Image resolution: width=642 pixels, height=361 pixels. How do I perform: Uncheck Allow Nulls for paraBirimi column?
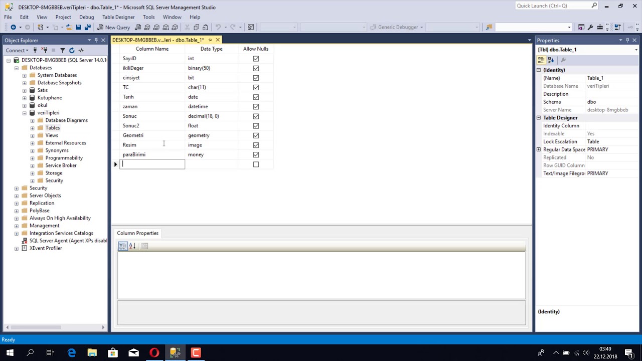click(256, 154)
